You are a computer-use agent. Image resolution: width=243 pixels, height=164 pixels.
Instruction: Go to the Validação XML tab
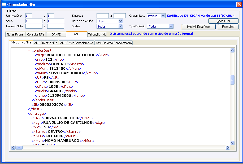[x=97, y=34]
